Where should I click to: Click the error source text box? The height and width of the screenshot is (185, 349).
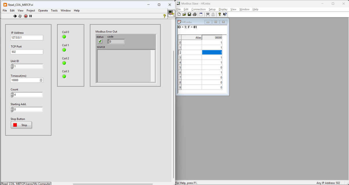124,66
